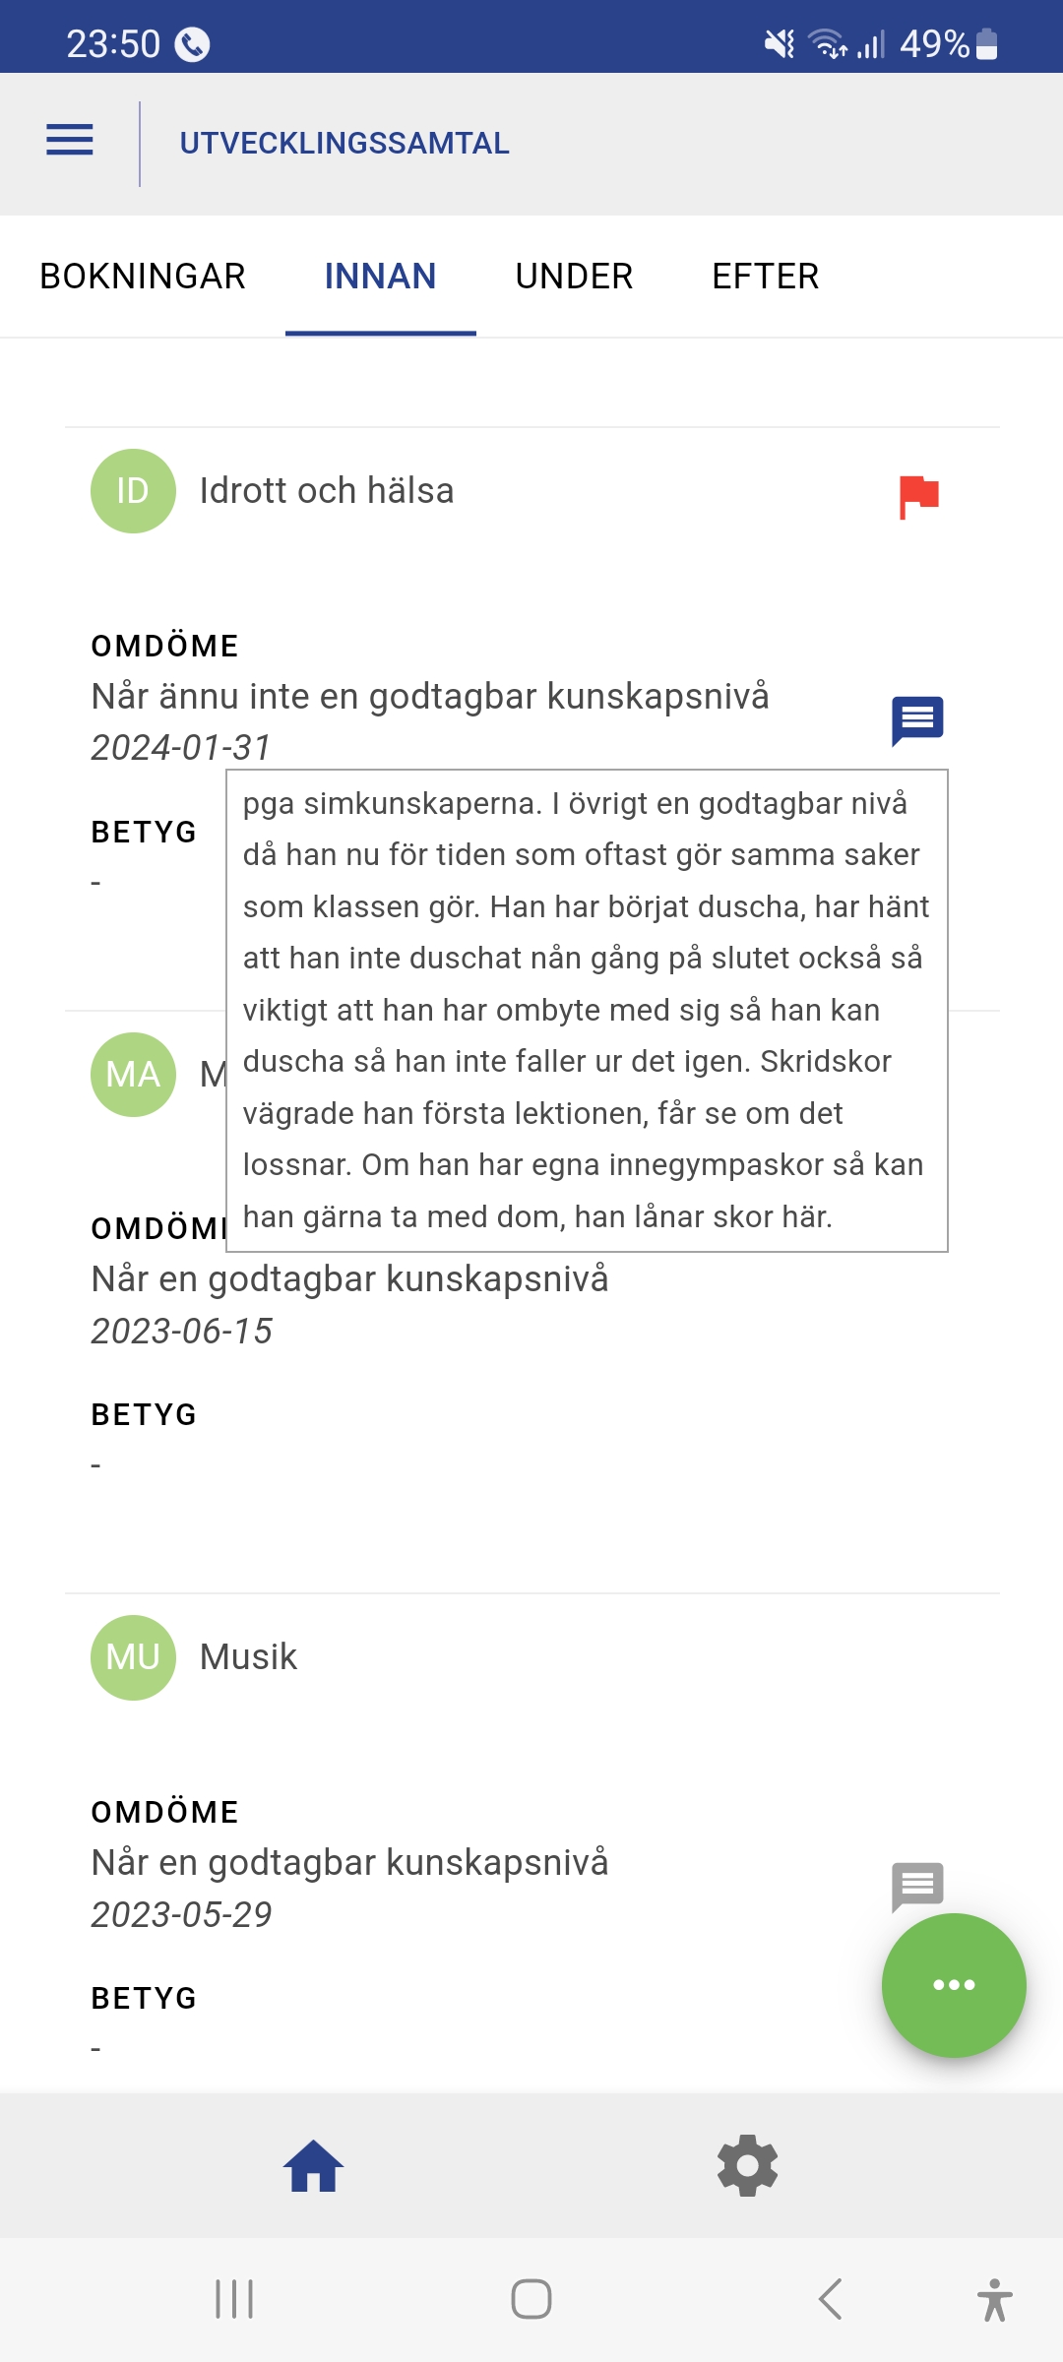
Task: Select the Idrott och hälsa subject title
Action: (x=327, y=491)
